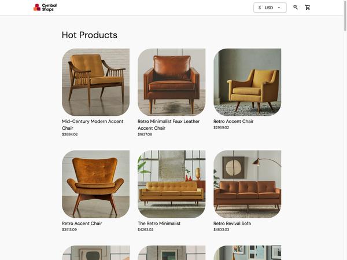Viewport: 347px width, 260px height.
Task: View the Mid-Century Modern Accent Chair photo
Action: pos(95,82)
